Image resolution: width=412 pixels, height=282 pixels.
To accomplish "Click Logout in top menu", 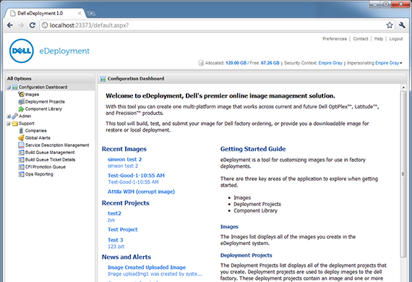I will point(396,39).
